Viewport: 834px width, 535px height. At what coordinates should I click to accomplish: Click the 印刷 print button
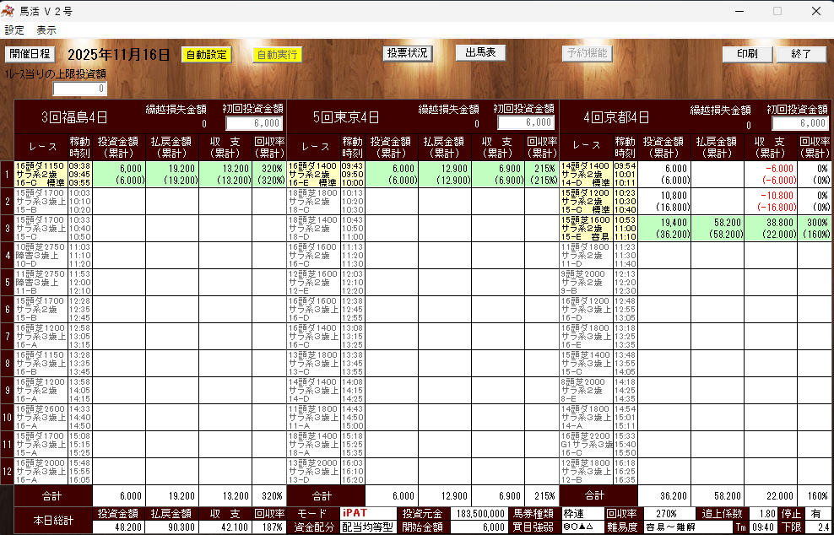[746, 54]
